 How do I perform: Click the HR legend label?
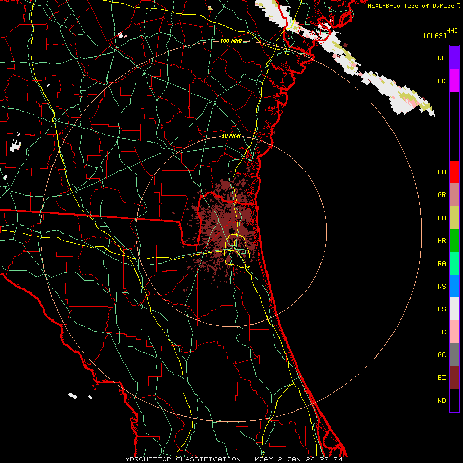click(x=442, y=241)
